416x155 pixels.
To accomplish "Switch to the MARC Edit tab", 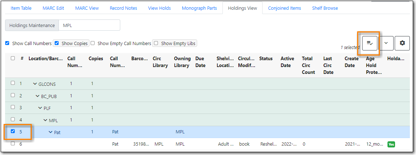I will click(53, 8).
